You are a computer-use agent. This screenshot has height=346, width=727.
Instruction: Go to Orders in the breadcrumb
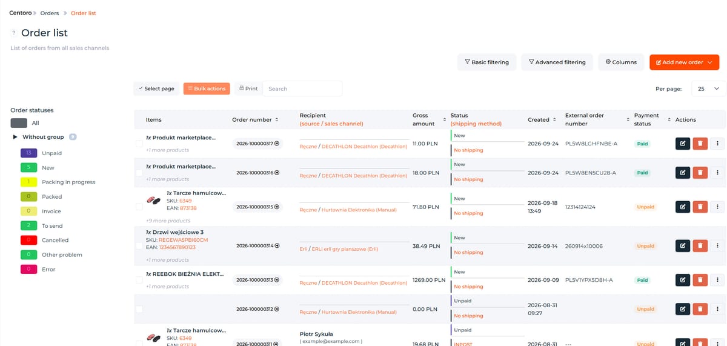(50, 13)
